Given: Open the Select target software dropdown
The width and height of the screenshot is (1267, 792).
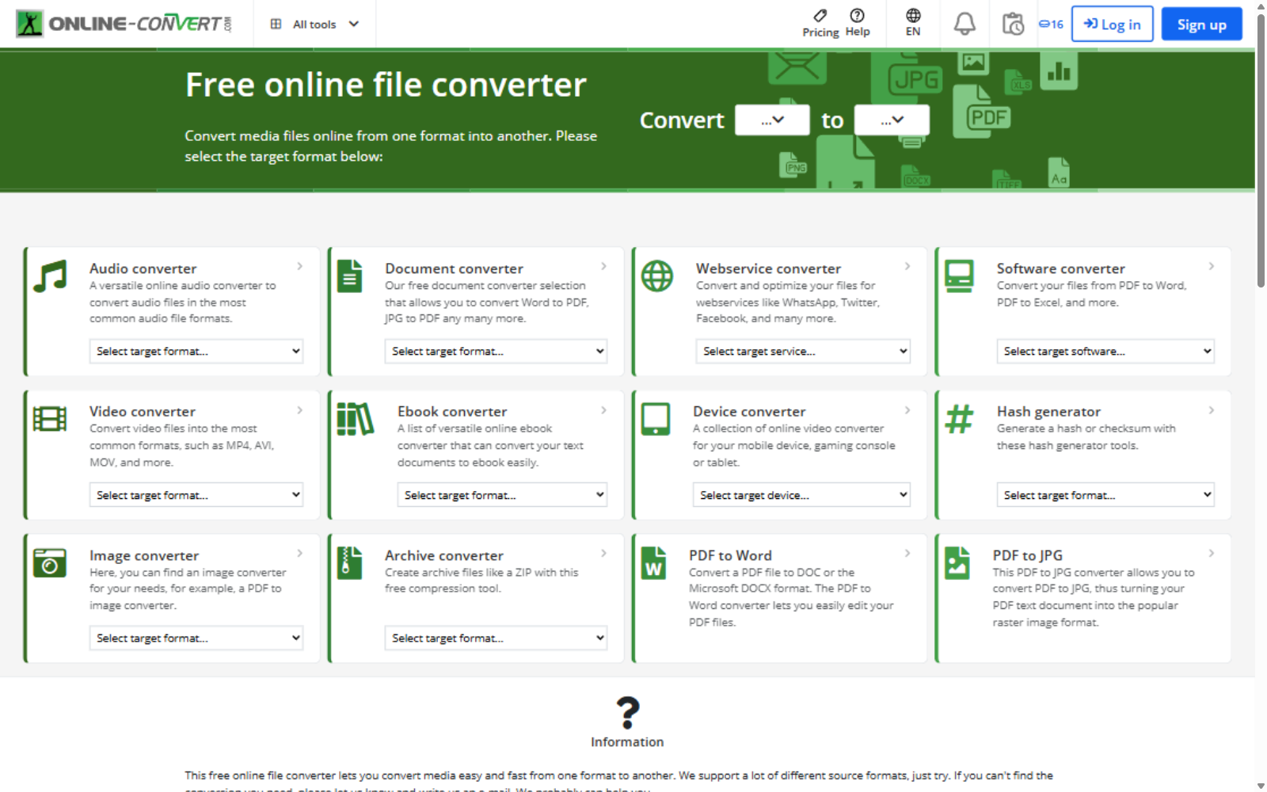Looking at the screenshot, I should point(1105,351).
